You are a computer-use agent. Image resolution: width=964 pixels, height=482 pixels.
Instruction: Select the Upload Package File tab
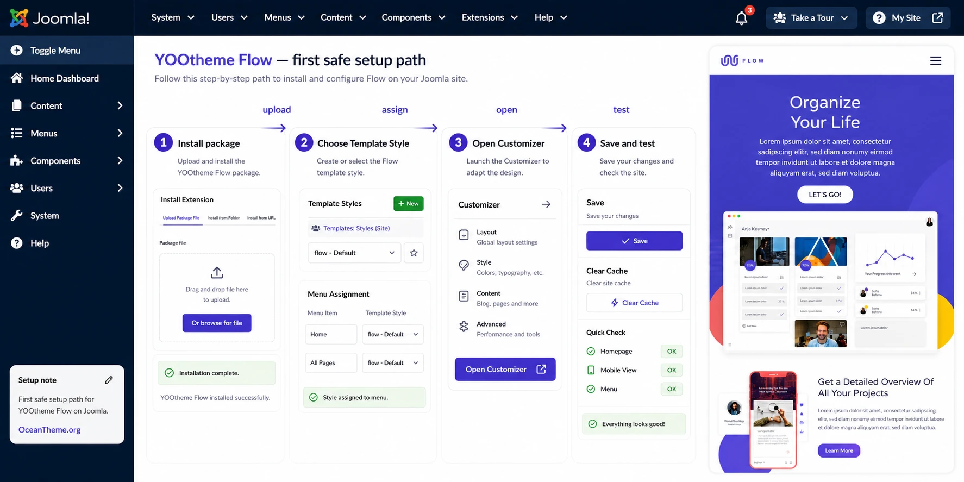(x=181, y=218)
